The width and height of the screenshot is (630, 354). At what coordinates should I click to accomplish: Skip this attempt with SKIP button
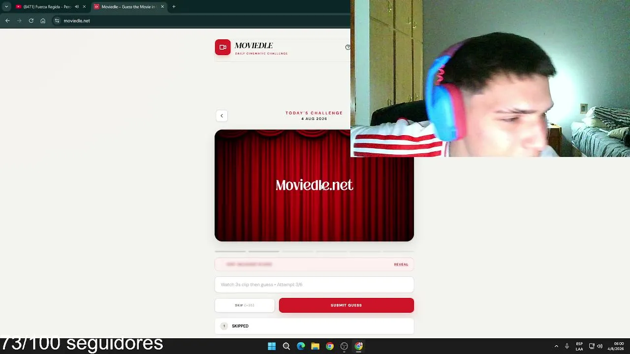point(245,305)
